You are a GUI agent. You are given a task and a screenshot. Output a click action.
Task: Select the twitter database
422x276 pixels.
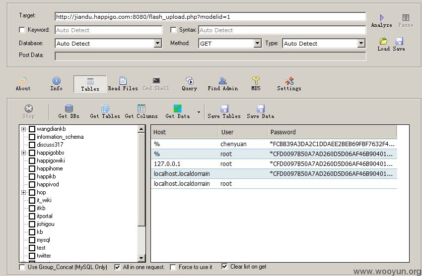[x=44, y=256]
